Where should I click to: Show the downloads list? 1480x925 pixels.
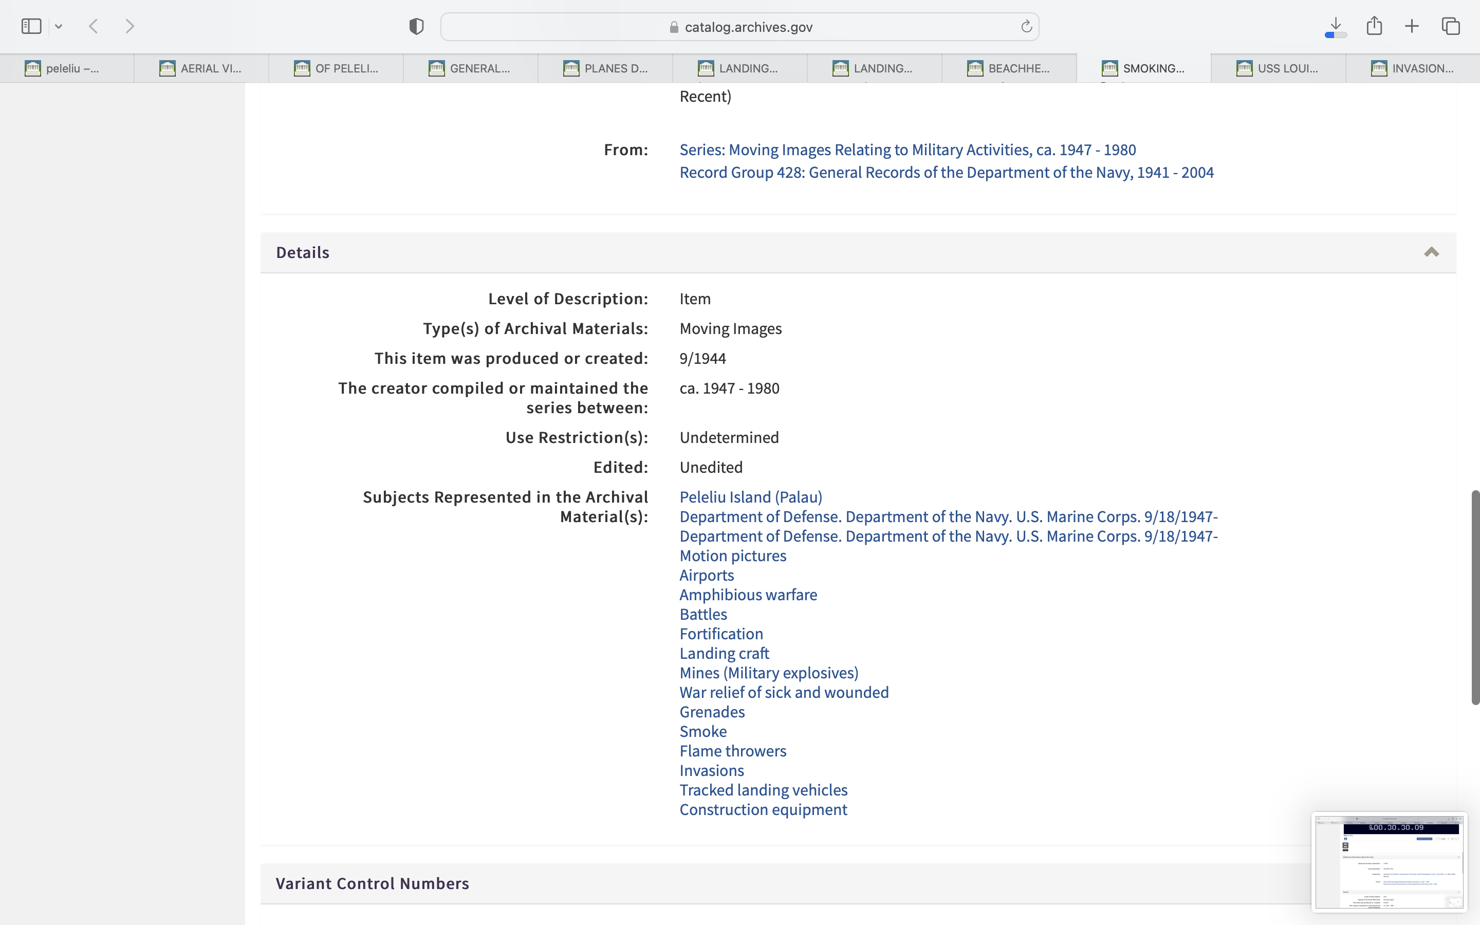(x=1336, y=26)
